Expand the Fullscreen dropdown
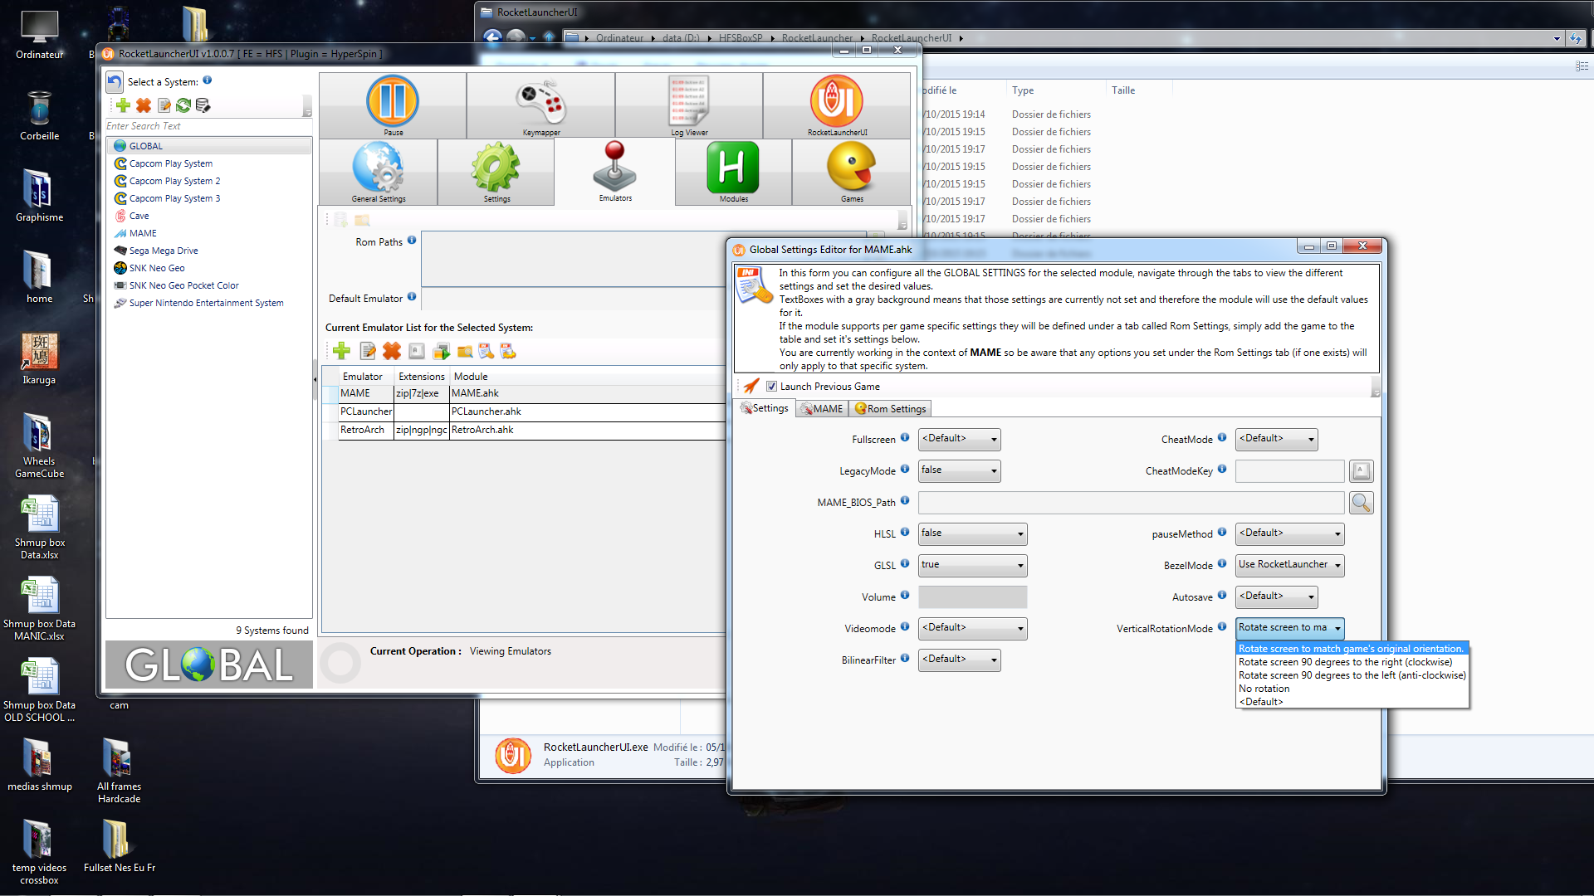 [959, 439]
